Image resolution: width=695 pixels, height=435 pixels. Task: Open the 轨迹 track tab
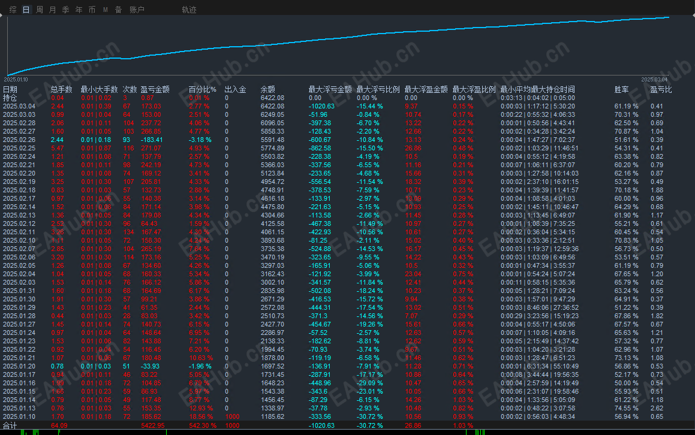click(x=189, y=10)
